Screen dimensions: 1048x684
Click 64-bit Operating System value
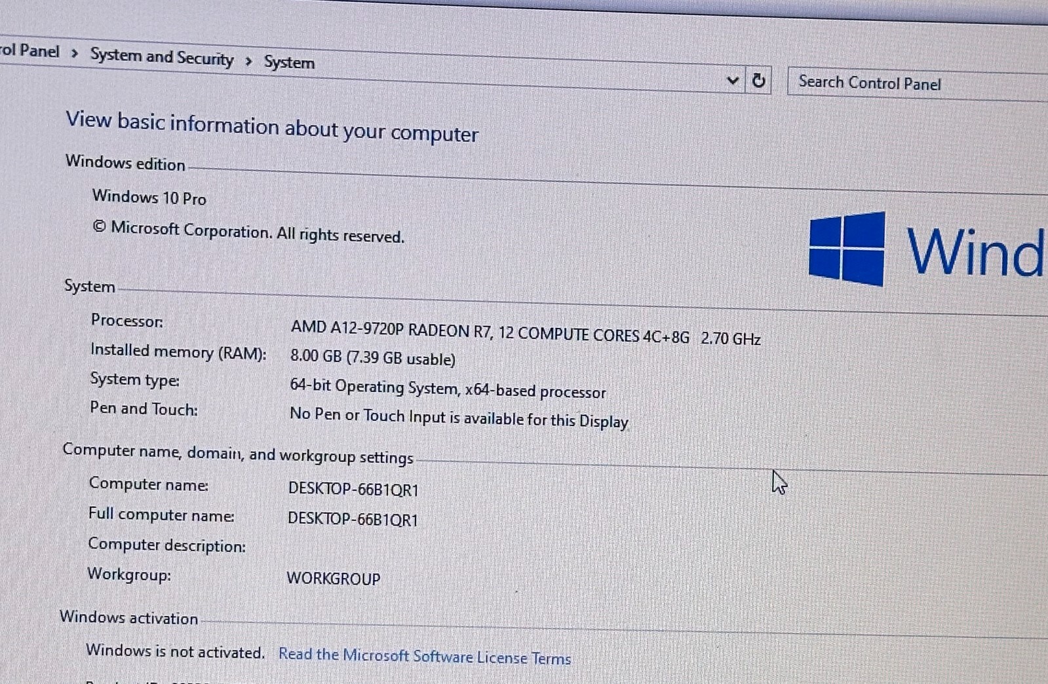coord(448,389)
